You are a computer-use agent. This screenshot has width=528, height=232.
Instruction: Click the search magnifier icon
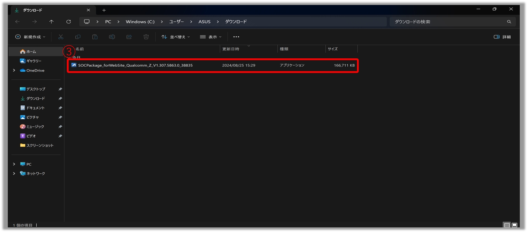point(509,22)
